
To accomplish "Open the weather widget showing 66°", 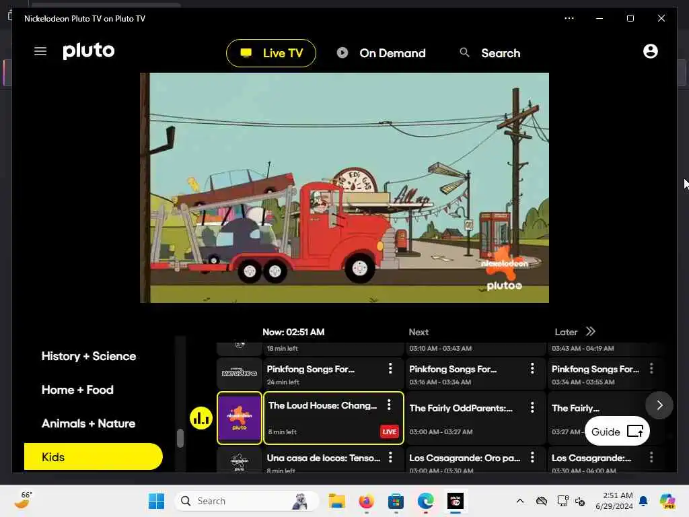I will pyautogui.click(x=24, y=500).
